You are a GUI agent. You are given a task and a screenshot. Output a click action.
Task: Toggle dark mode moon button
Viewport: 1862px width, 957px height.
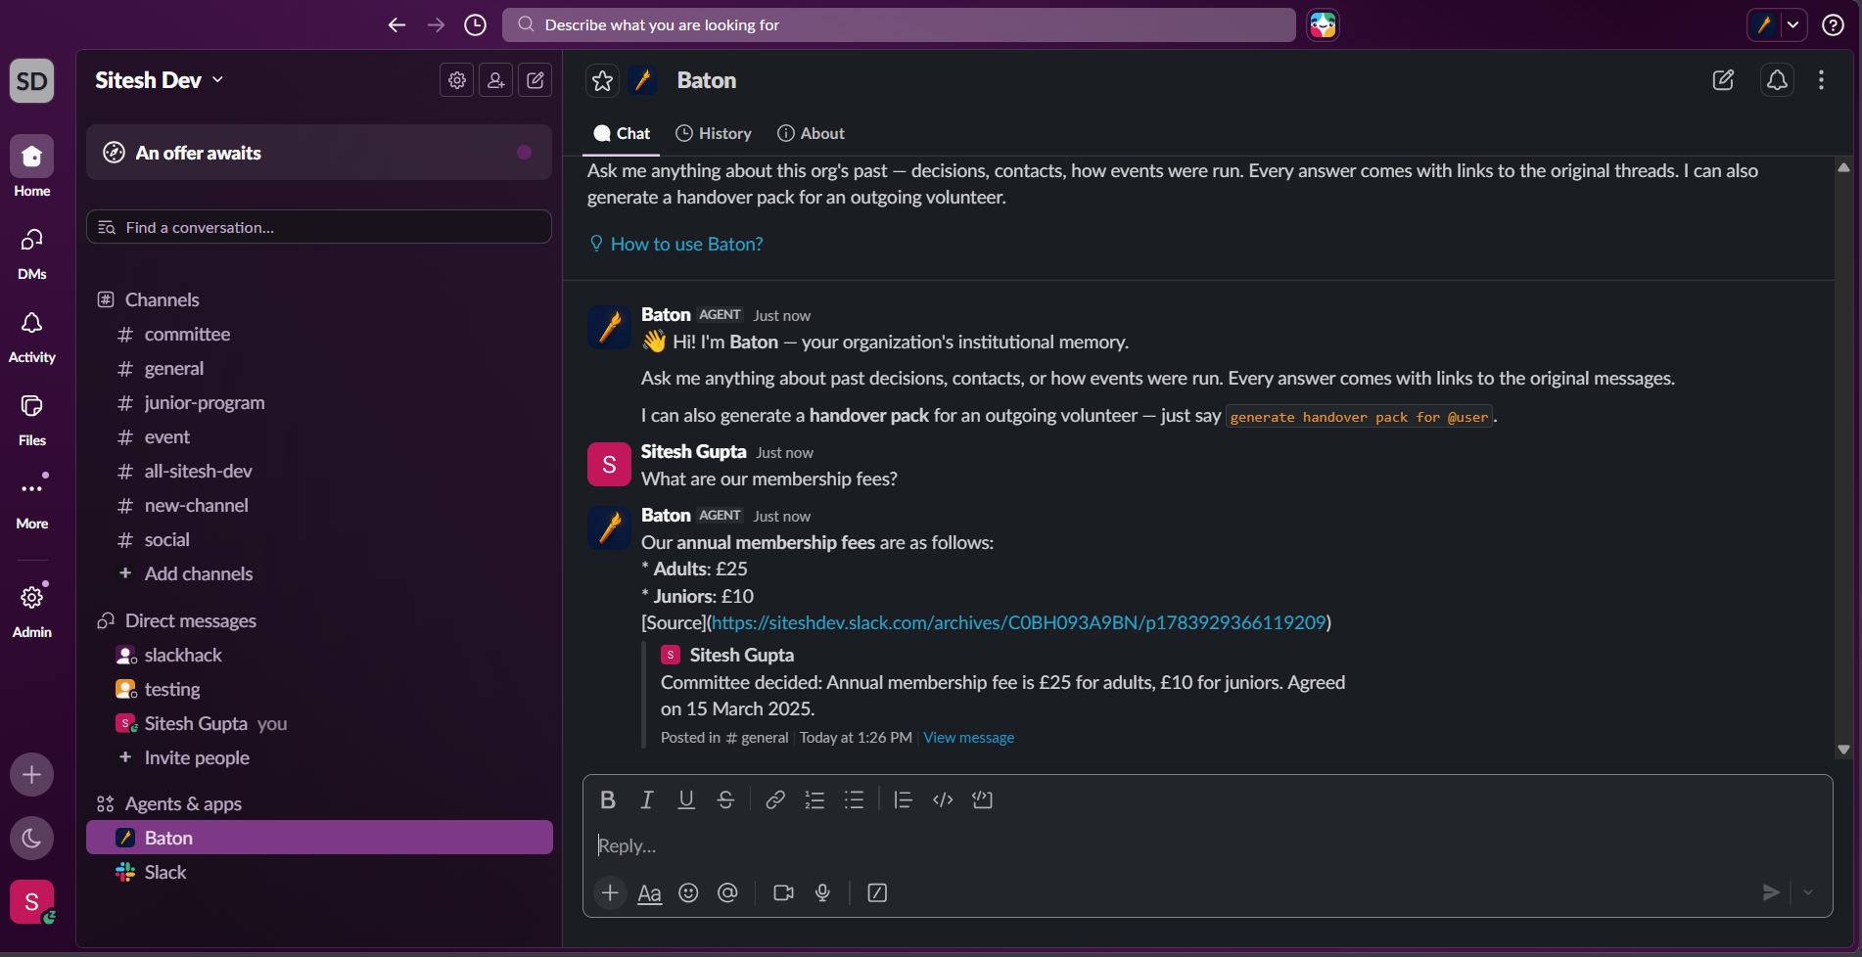pyautogui.click(x=31, y=838)
